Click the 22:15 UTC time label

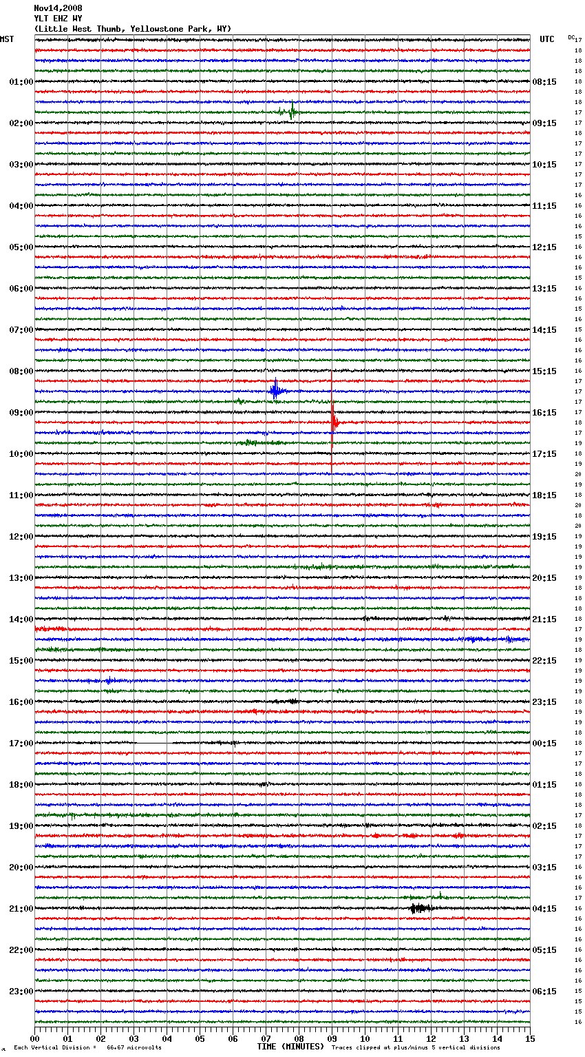click(x=544, y=661)
